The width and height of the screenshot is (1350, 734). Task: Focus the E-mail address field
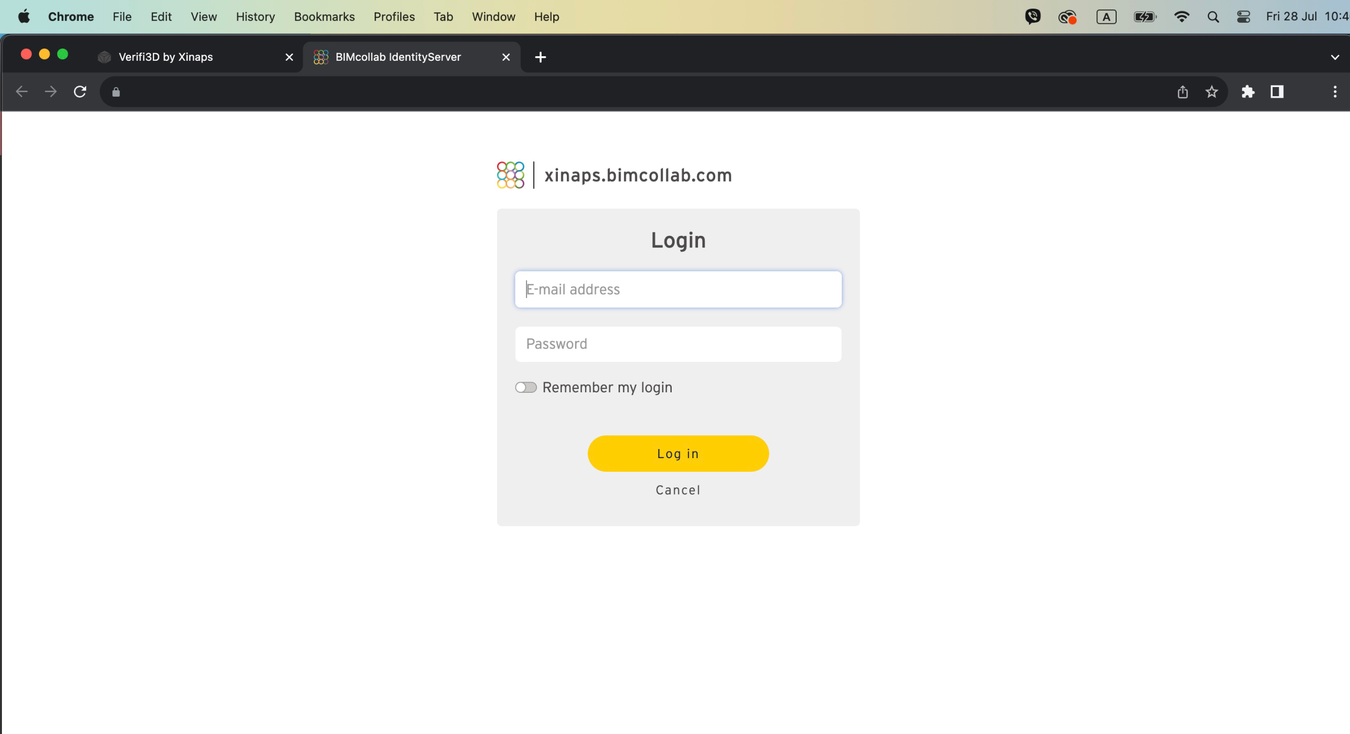678,289
